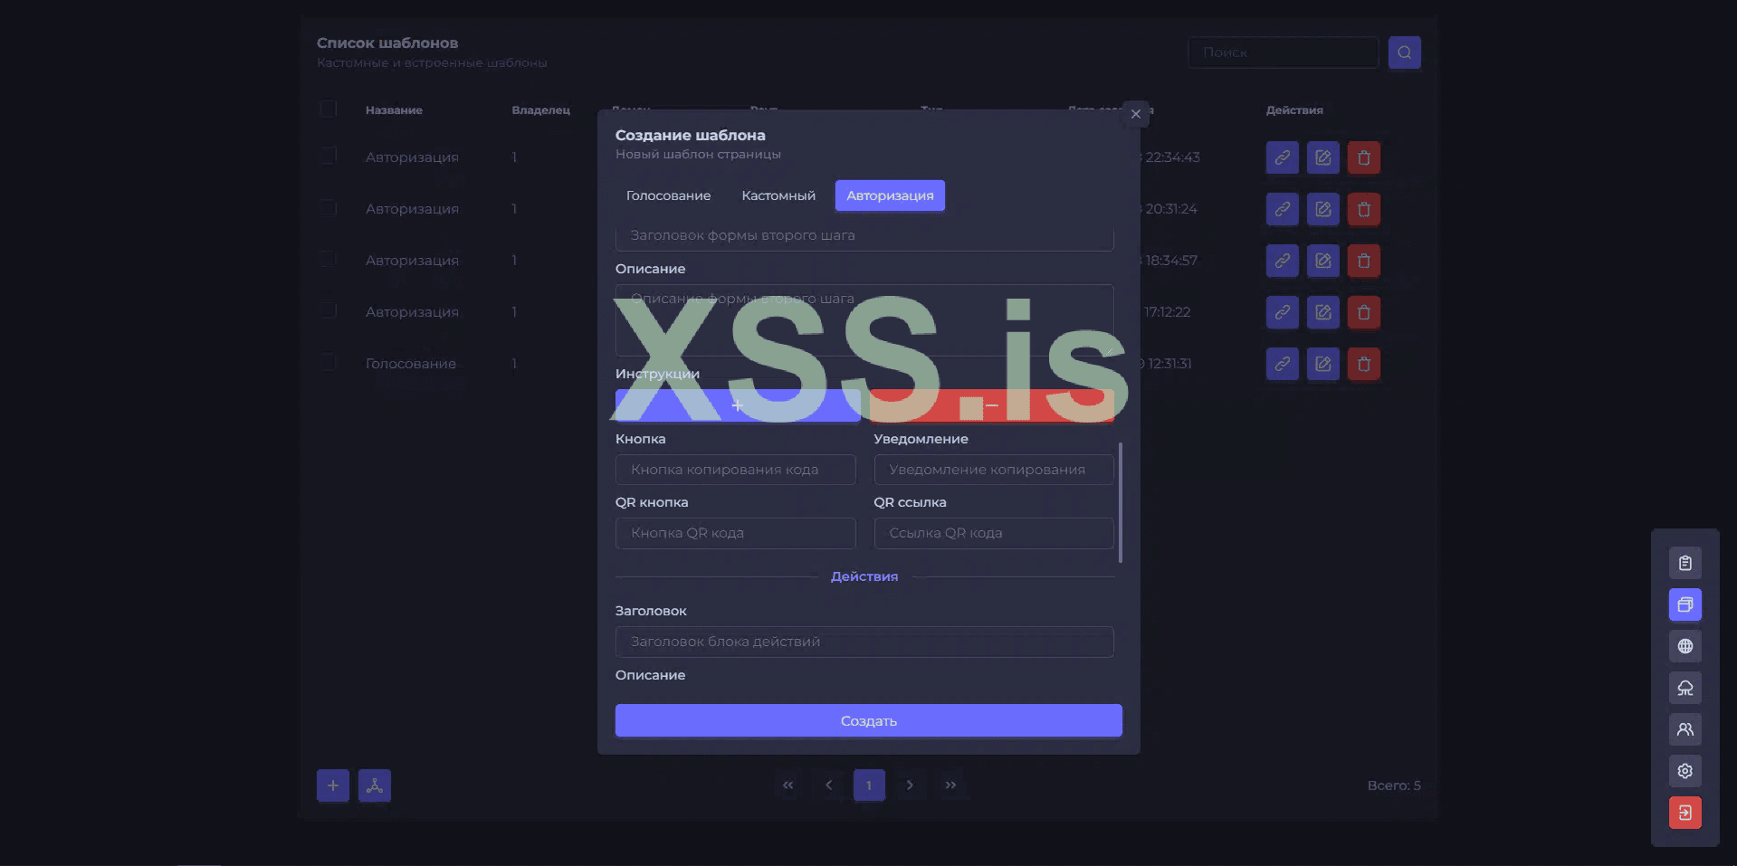Screen dimensions: 1737x866
Task: Delete the template created at 17:12:22
Action: pos(1363,312)
